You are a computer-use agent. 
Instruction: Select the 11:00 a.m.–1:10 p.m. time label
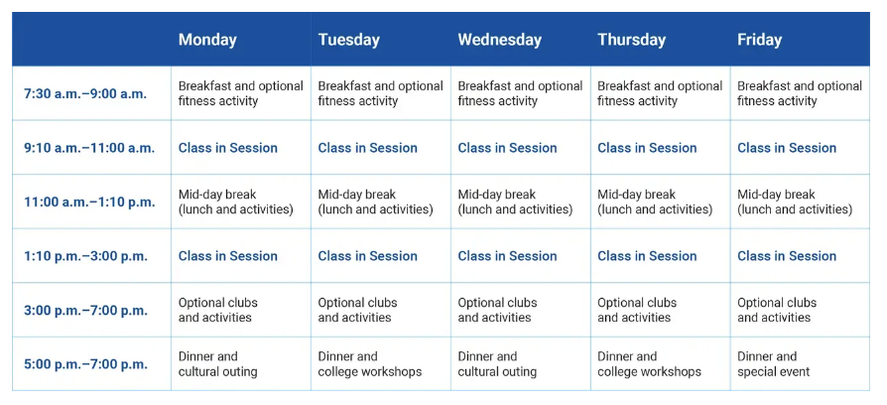pyautogui.click(x=89, y=202)
